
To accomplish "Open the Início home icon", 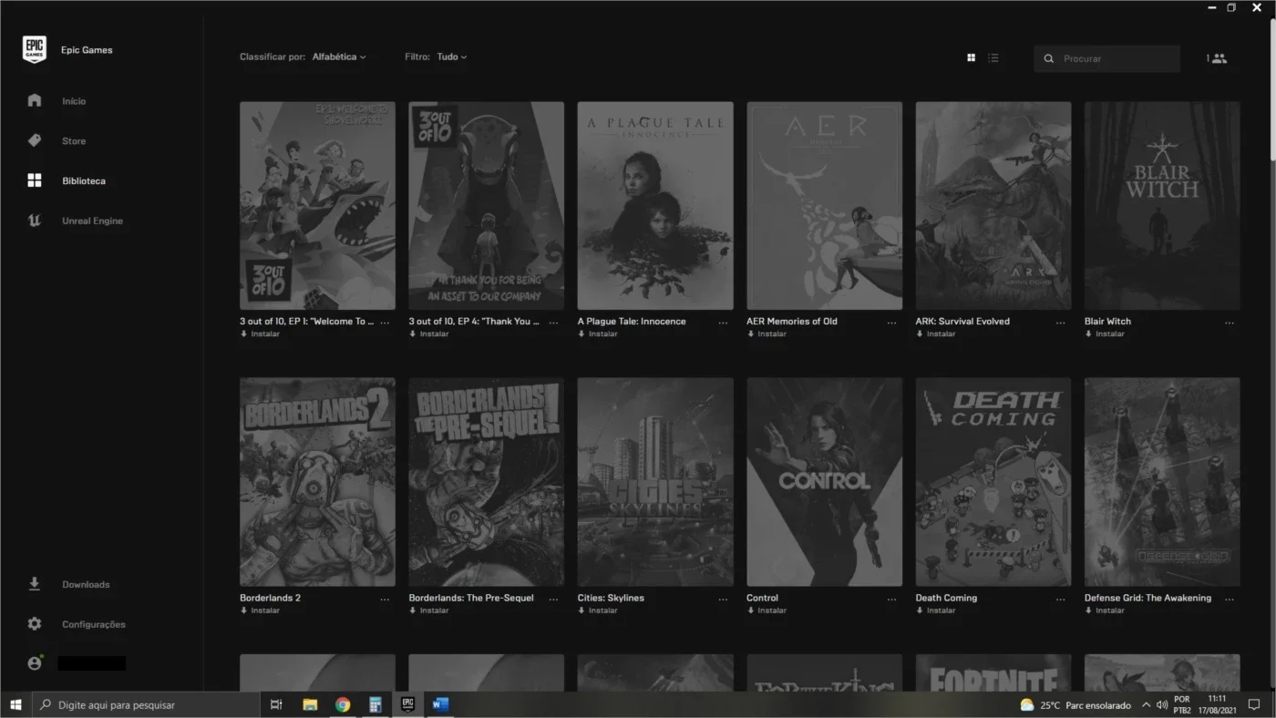I will 35,100.
